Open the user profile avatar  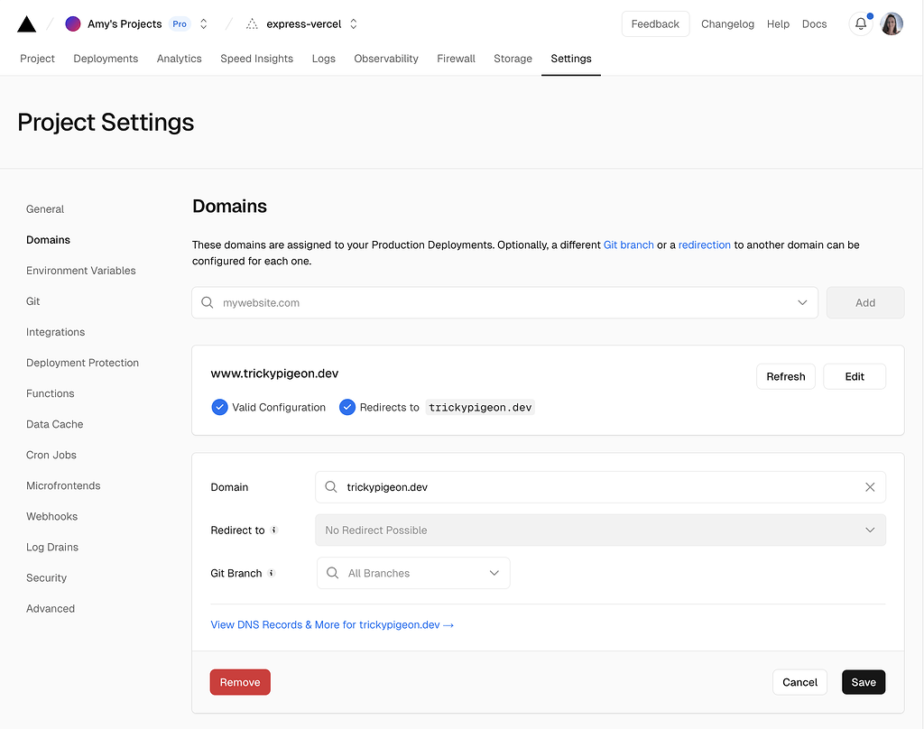point(892,24)
